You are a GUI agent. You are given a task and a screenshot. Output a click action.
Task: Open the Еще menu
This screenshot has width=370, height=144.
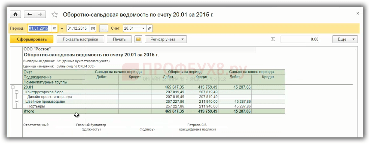click(345, 40)
